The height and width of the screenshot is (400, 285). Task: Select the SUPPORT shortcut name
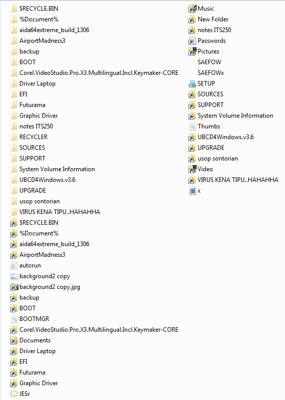(x=210, y=105)
